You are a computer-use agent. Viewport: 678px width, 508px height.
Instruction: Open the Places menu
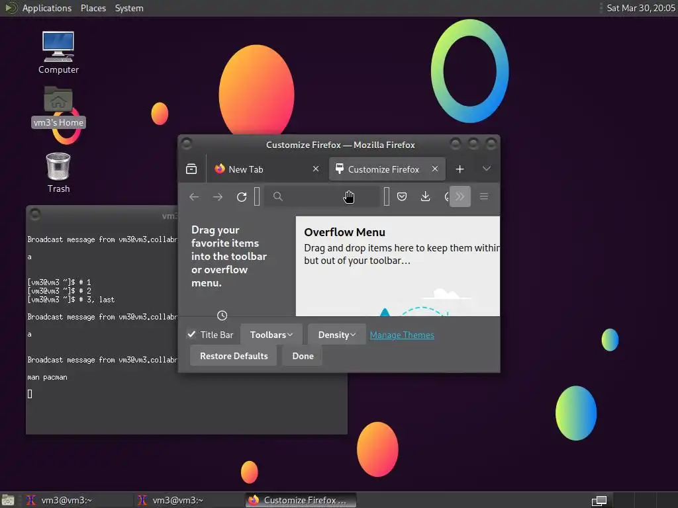(x=93, y=8)
